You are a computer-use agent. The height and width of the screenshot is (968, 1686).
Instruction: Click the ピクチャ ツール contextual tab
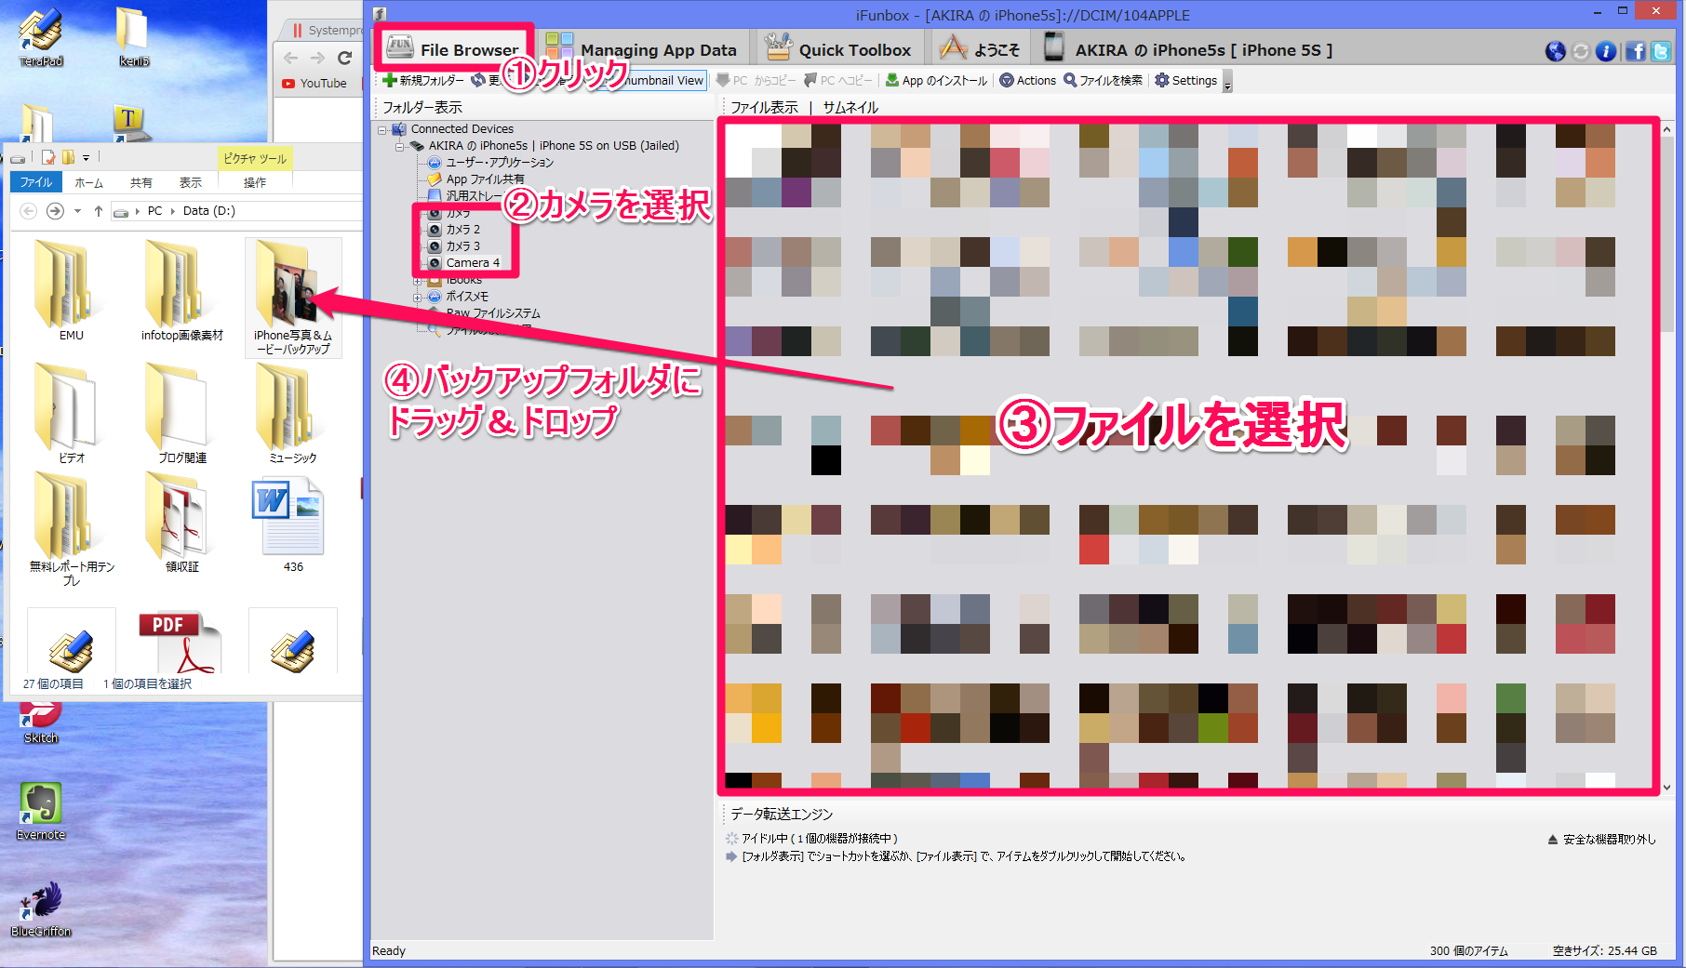255,159
